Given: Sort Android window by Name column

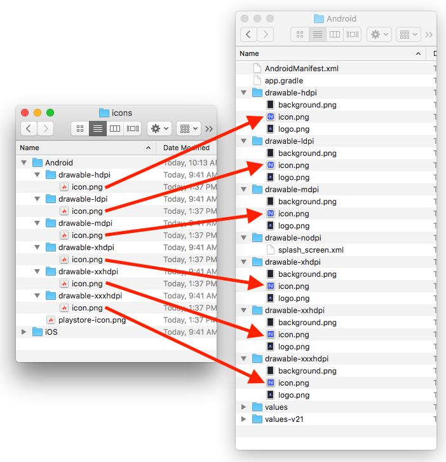Looking at the screenshot, I should 330,53.
